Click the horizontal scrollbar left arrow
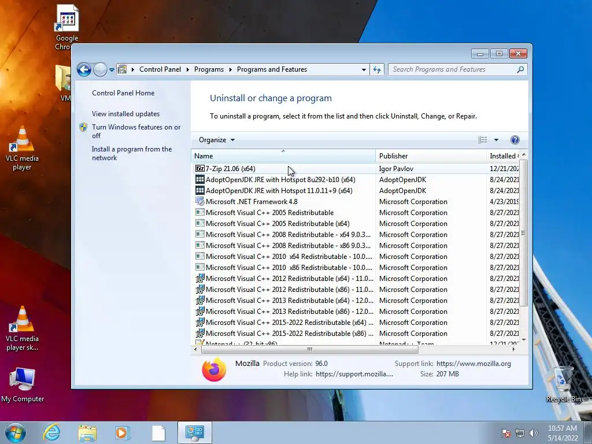592x444 pixels. click(x=195, y=349)
